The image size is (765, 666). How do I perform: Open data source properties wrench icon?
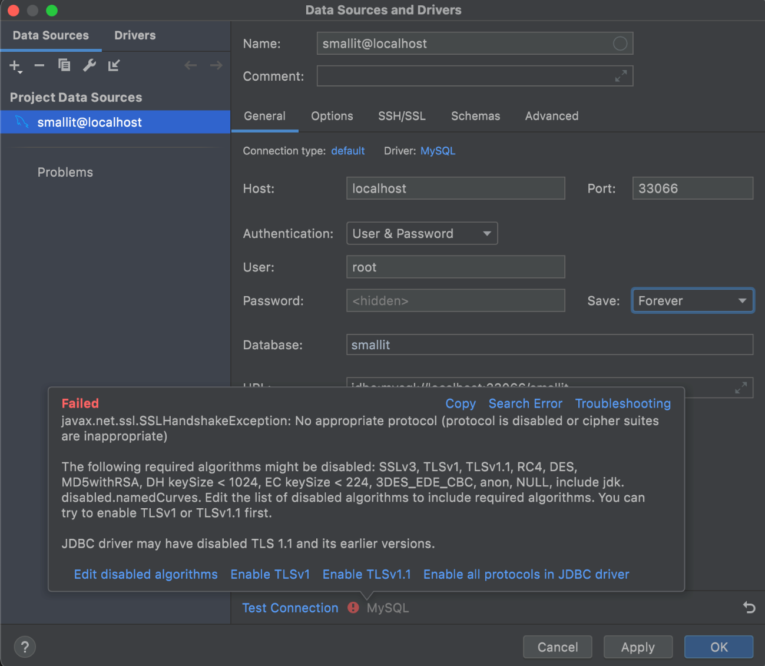[90, 65]
